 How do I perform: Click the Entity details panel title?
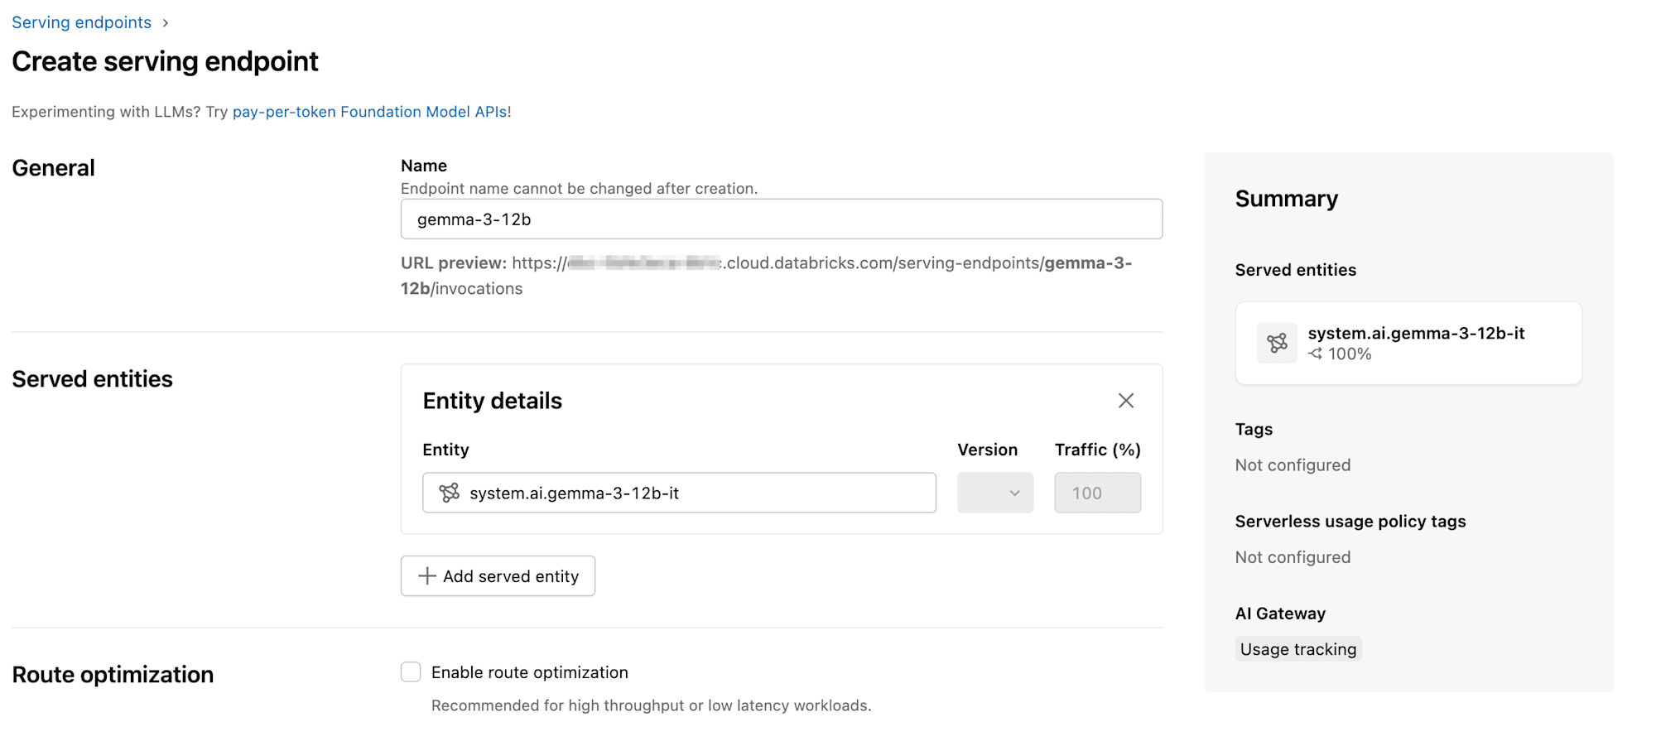492,400
